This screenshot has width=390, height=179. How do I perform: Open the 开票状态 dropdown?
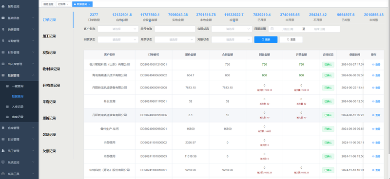tap(175, 39)
